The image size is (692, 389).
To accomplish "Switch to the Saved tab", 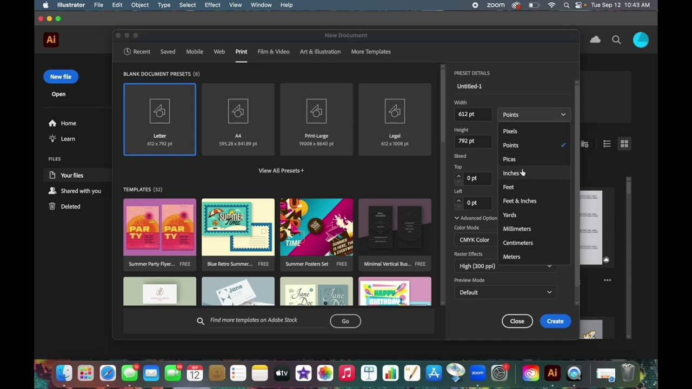I will (x=168, y=52).
